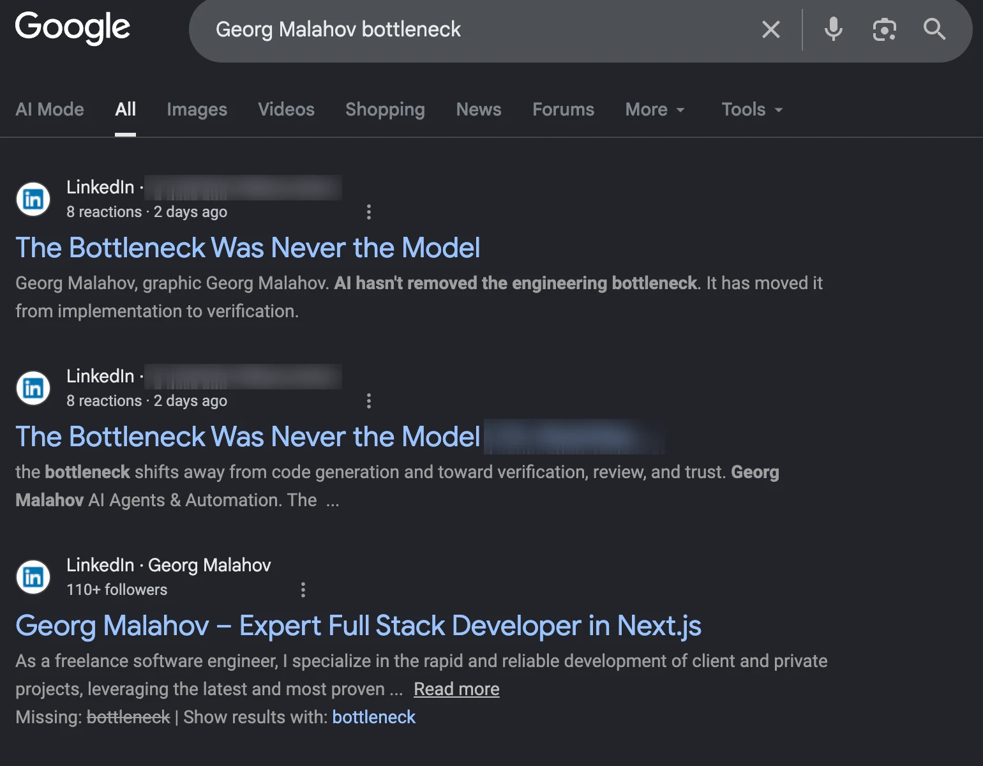Clear the search query with the X
The width and height of the screenshot is (983, 766).
[x=771, y=29]
